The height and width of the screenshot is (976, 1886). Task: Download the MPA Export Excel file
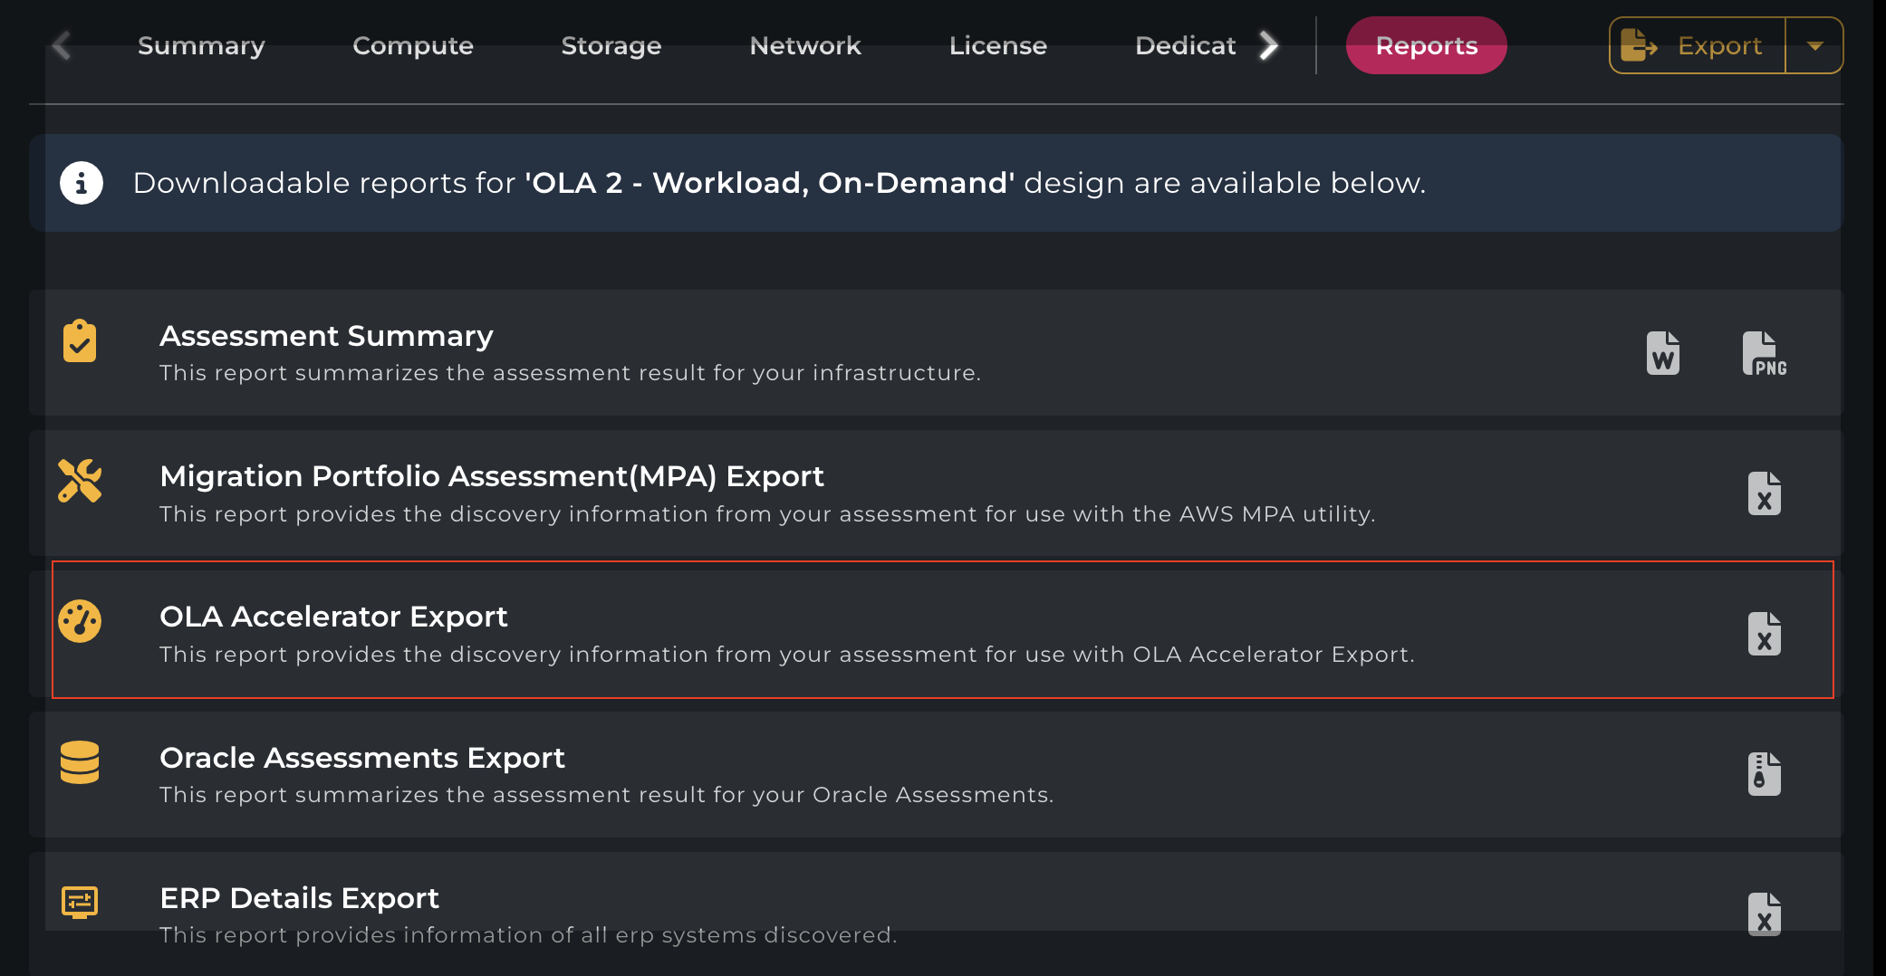pyautogui.click(x=1764, y=493)
